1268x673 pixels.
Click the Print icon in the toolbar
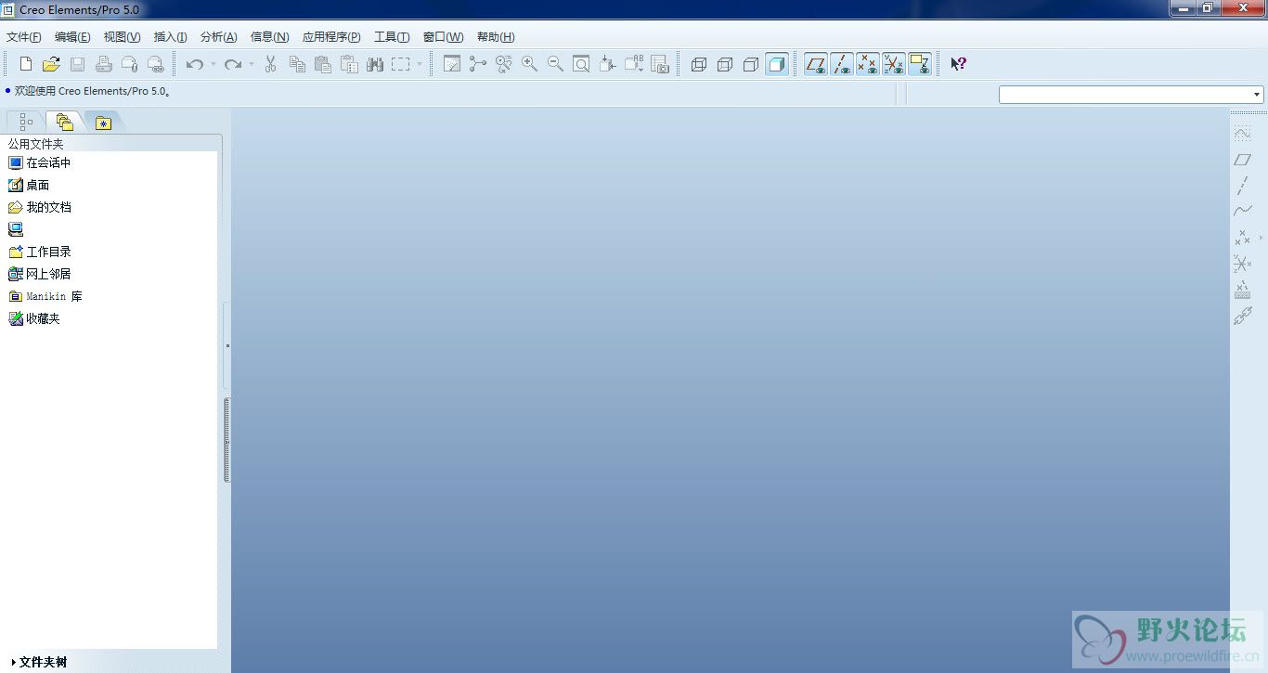pyautogui.click(x=103, y=64)
